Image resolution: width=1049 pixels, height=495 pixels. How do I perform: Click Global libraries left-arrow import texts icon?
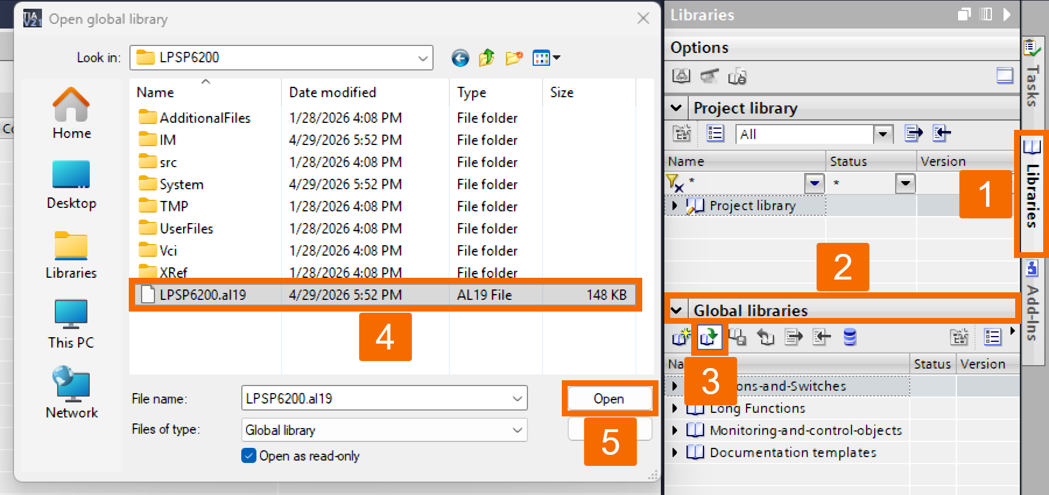822,337
